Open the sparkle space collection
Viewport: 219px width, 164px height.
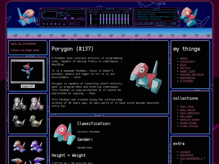pos(190,119)
